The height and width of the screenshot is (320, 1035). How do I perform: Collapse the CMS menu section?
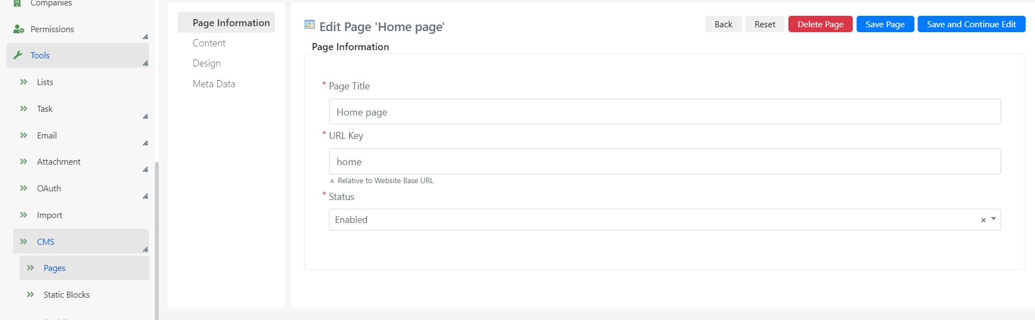click(145, 249)
